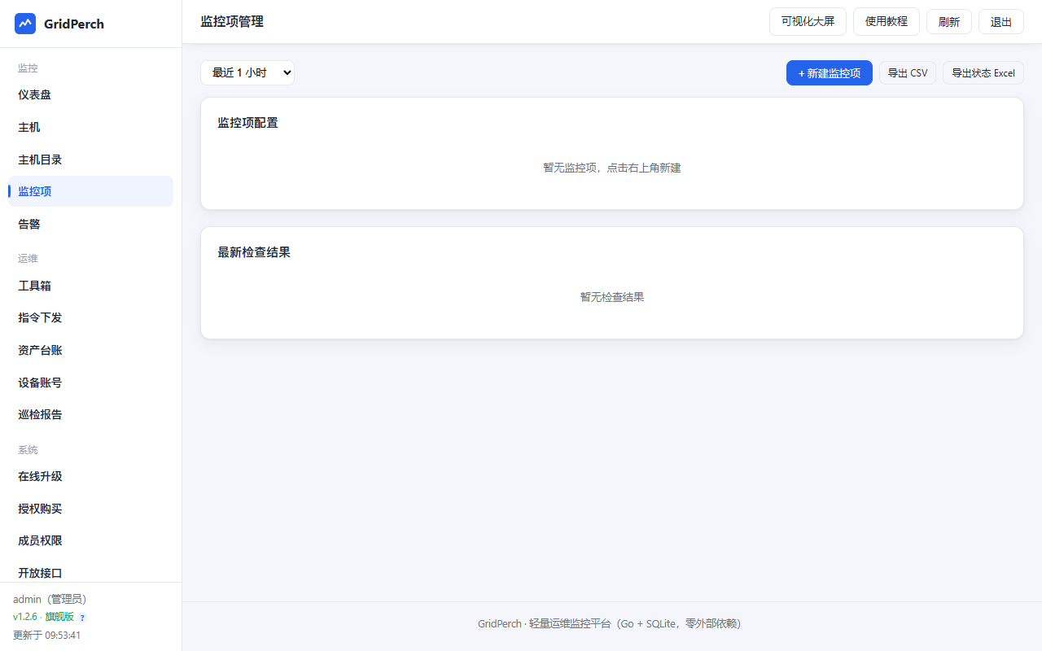Image resolution: width=1042 pixels, height=651 pixels.
Task: Click the GridPerch brand name text
Action: tap(74, 24)
